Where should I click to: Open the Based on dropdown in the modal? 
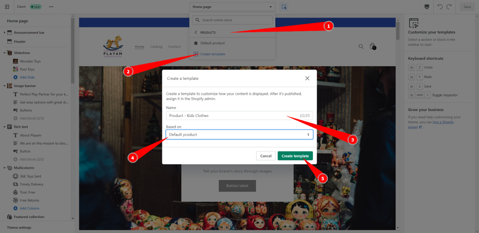tap(239, 134)
